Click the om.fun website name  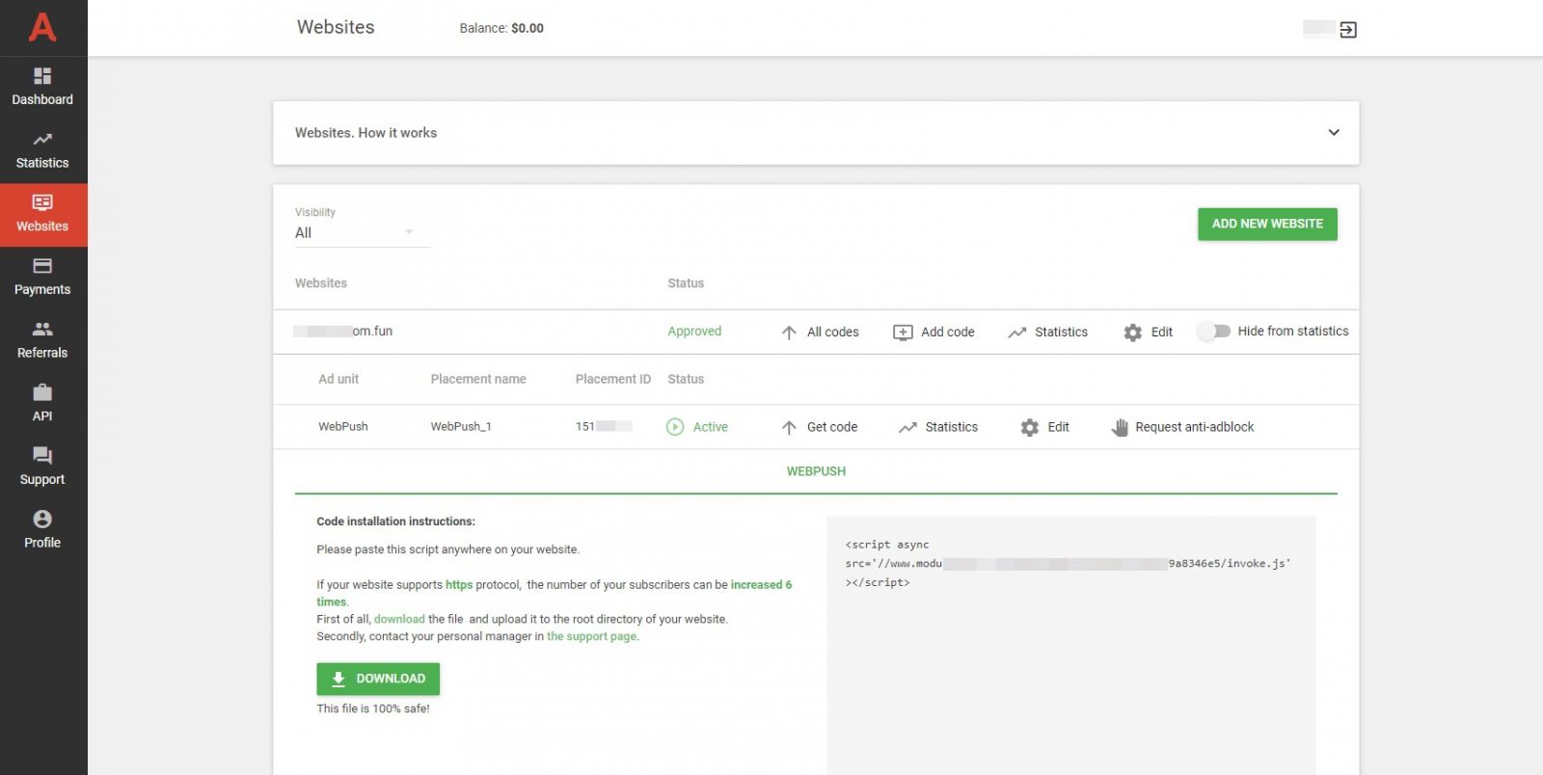point(342,331)
